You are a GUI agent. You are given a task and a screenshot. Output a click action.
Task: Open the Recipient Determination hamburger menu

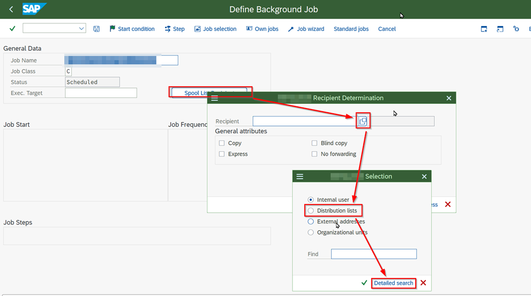click(215, 98)
